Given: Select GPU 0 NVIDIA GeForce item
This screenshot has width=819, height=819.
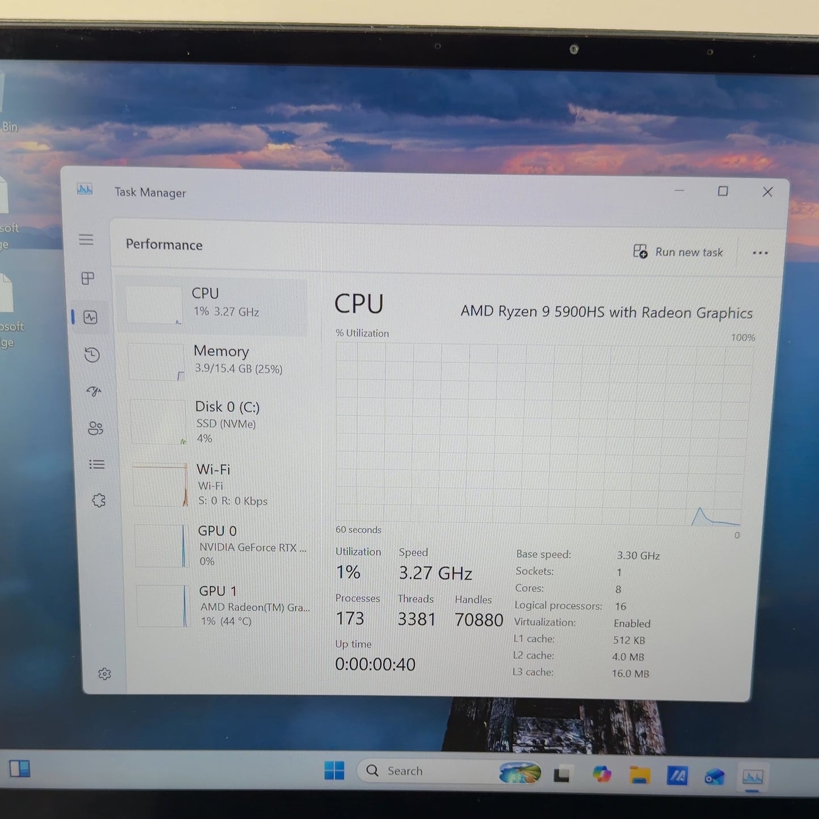Looking at the screenshot, I should 223,546.
